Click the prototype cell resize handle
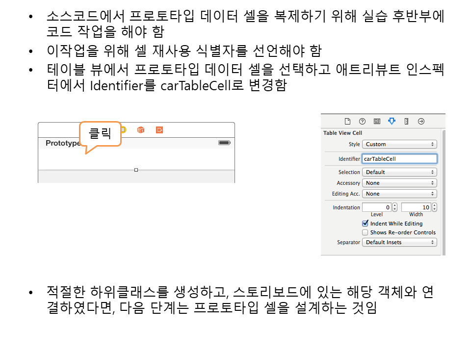 pos(136,170)
